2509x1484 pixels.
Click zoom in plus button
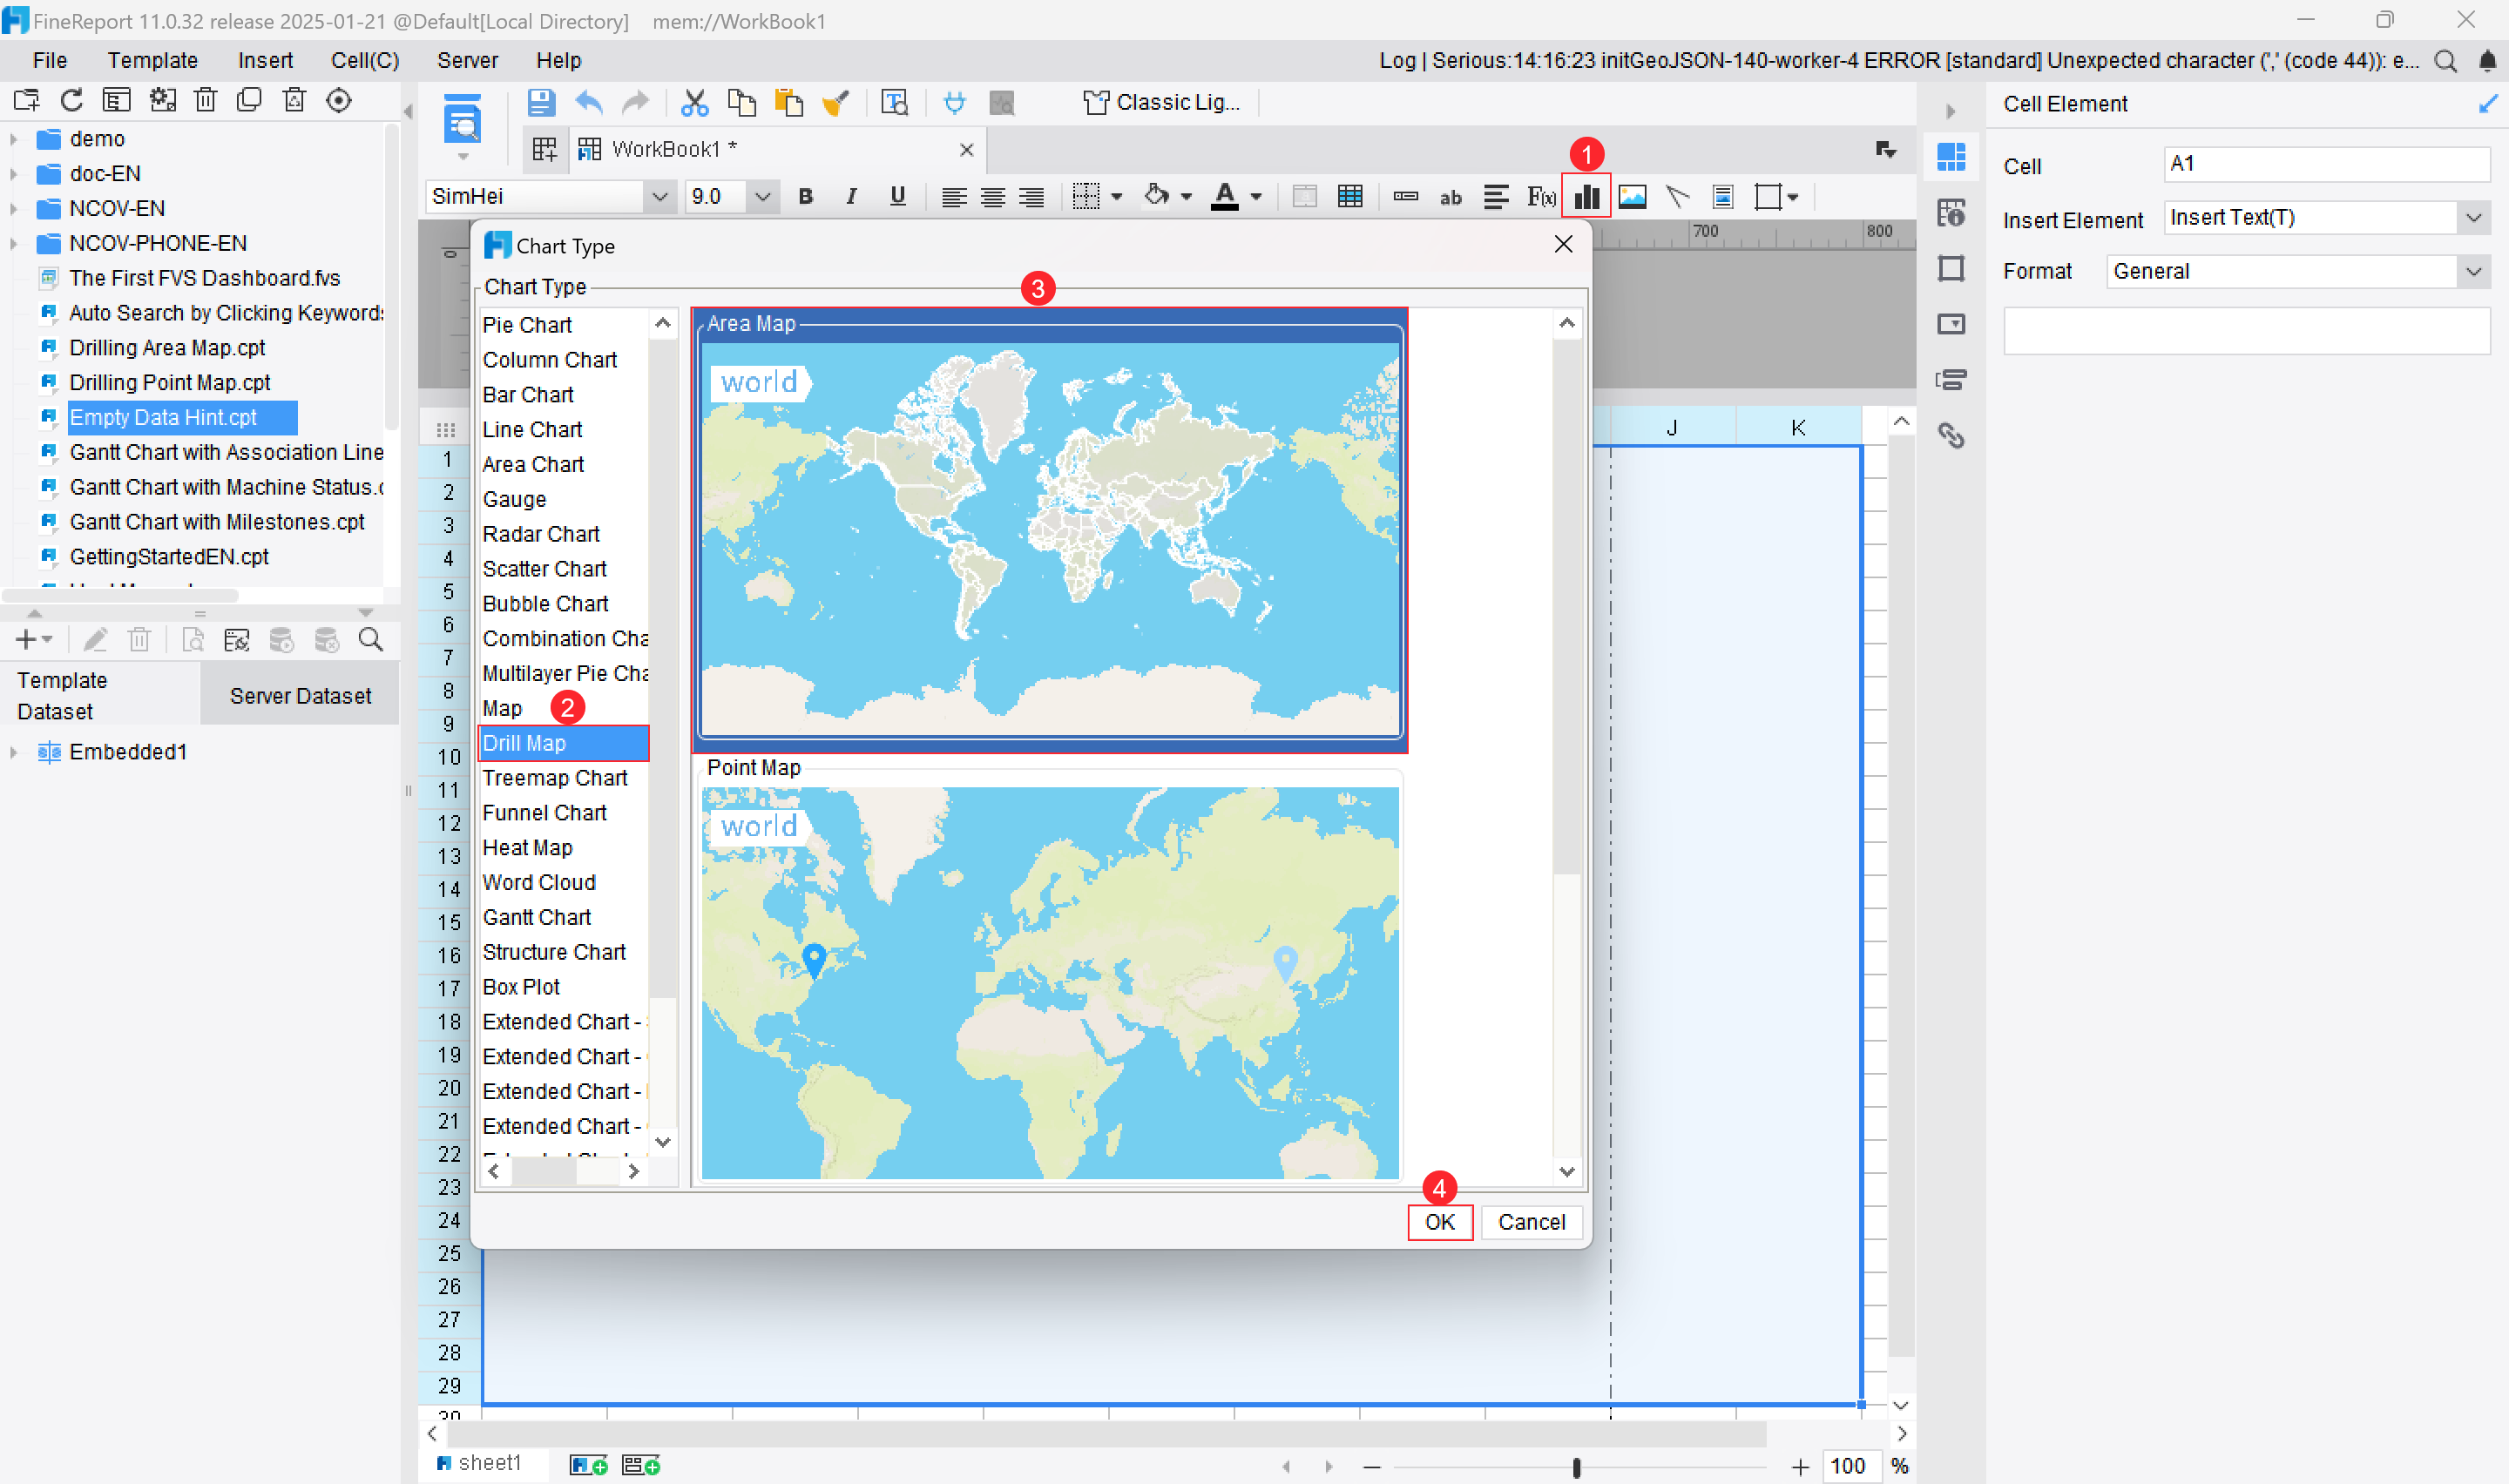(x=1800, y=1467)
